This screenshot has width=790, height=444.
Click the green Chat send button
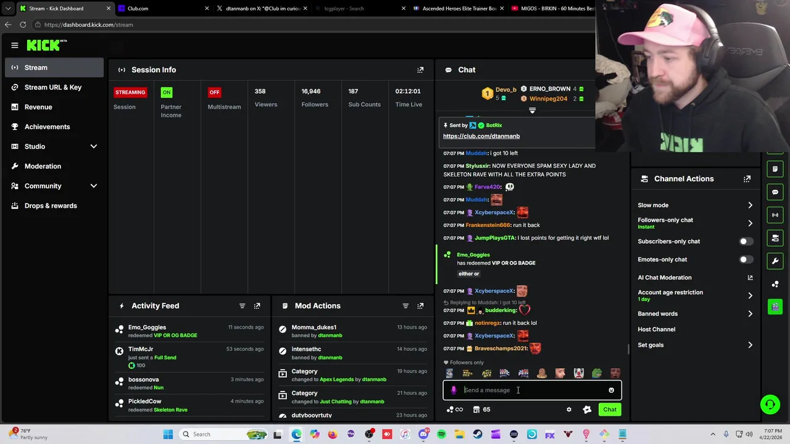[x=610, y=409]
